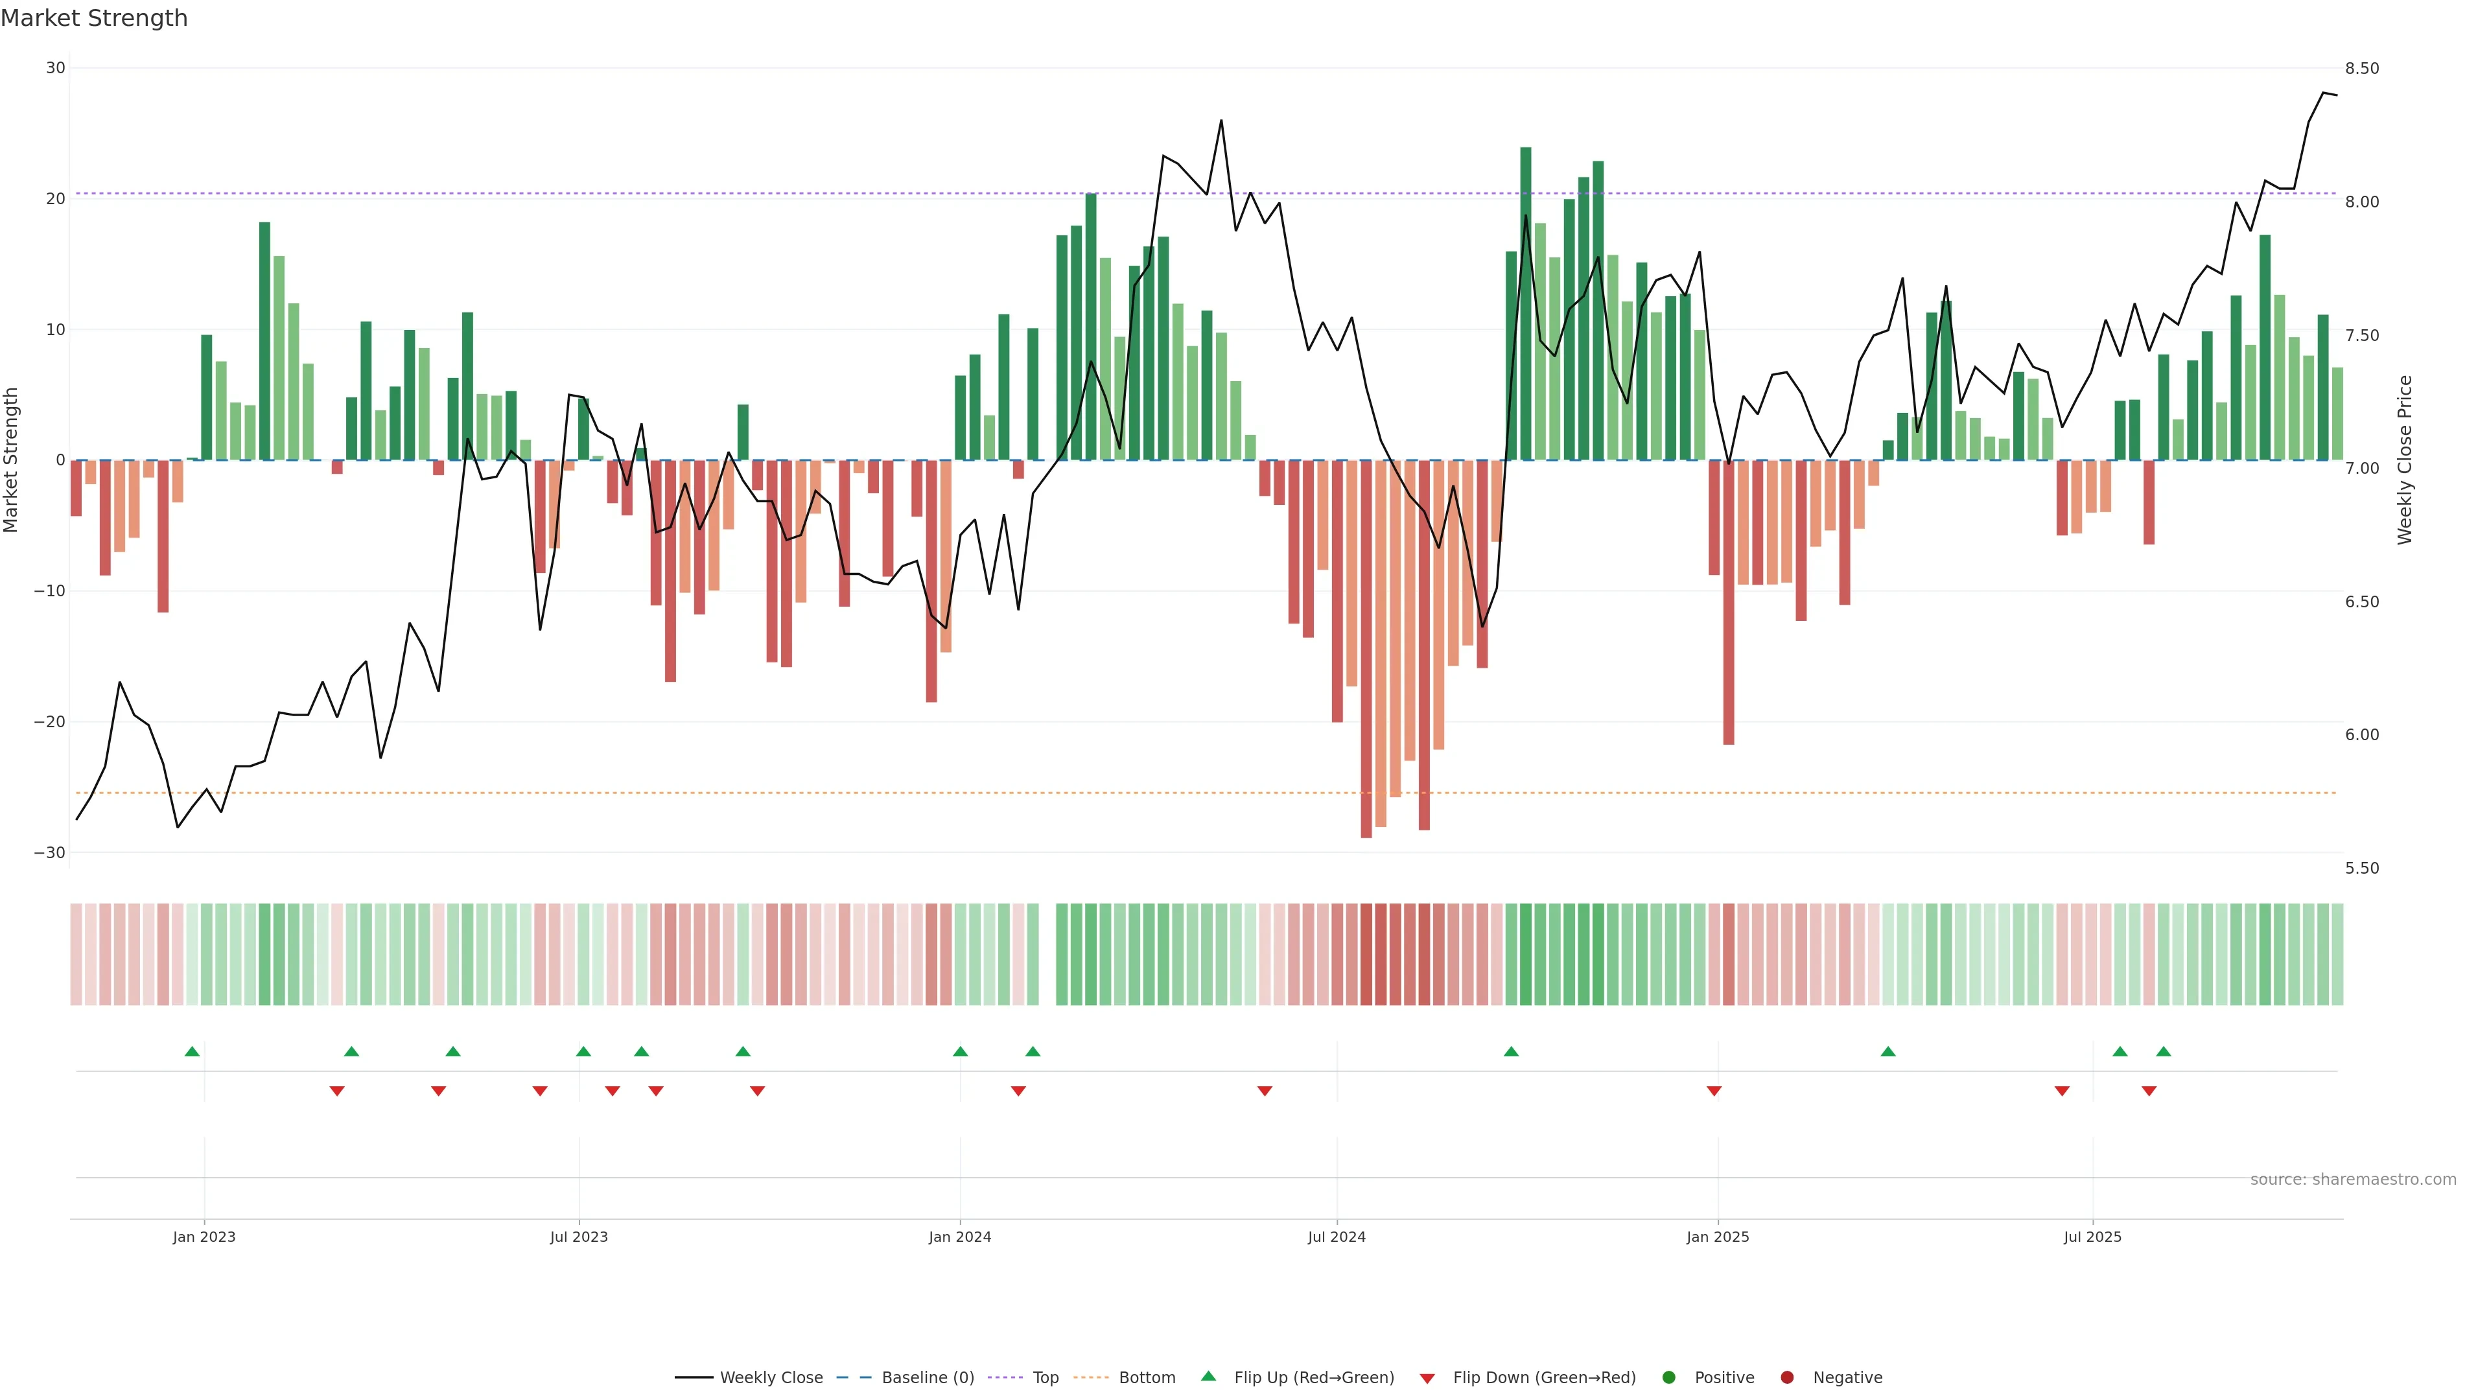
Task: Click the Weekly Close Price axis title
Action: point(2405,460)
